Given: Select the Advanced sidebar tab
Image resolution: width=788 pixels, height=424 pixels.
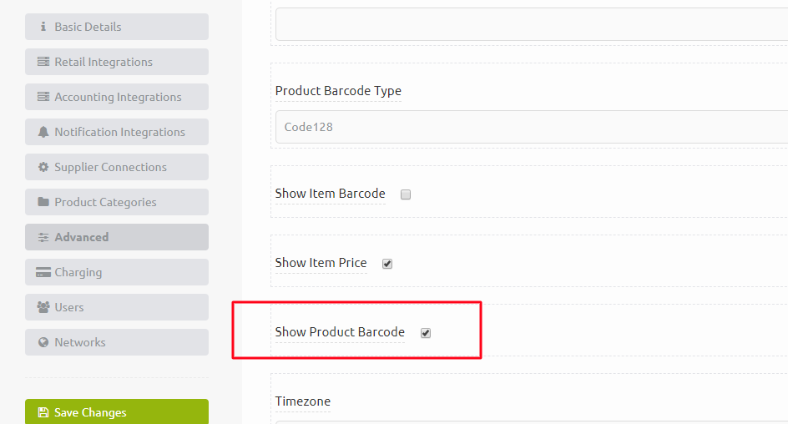Looking at the screenshot, I should point(117,237).
